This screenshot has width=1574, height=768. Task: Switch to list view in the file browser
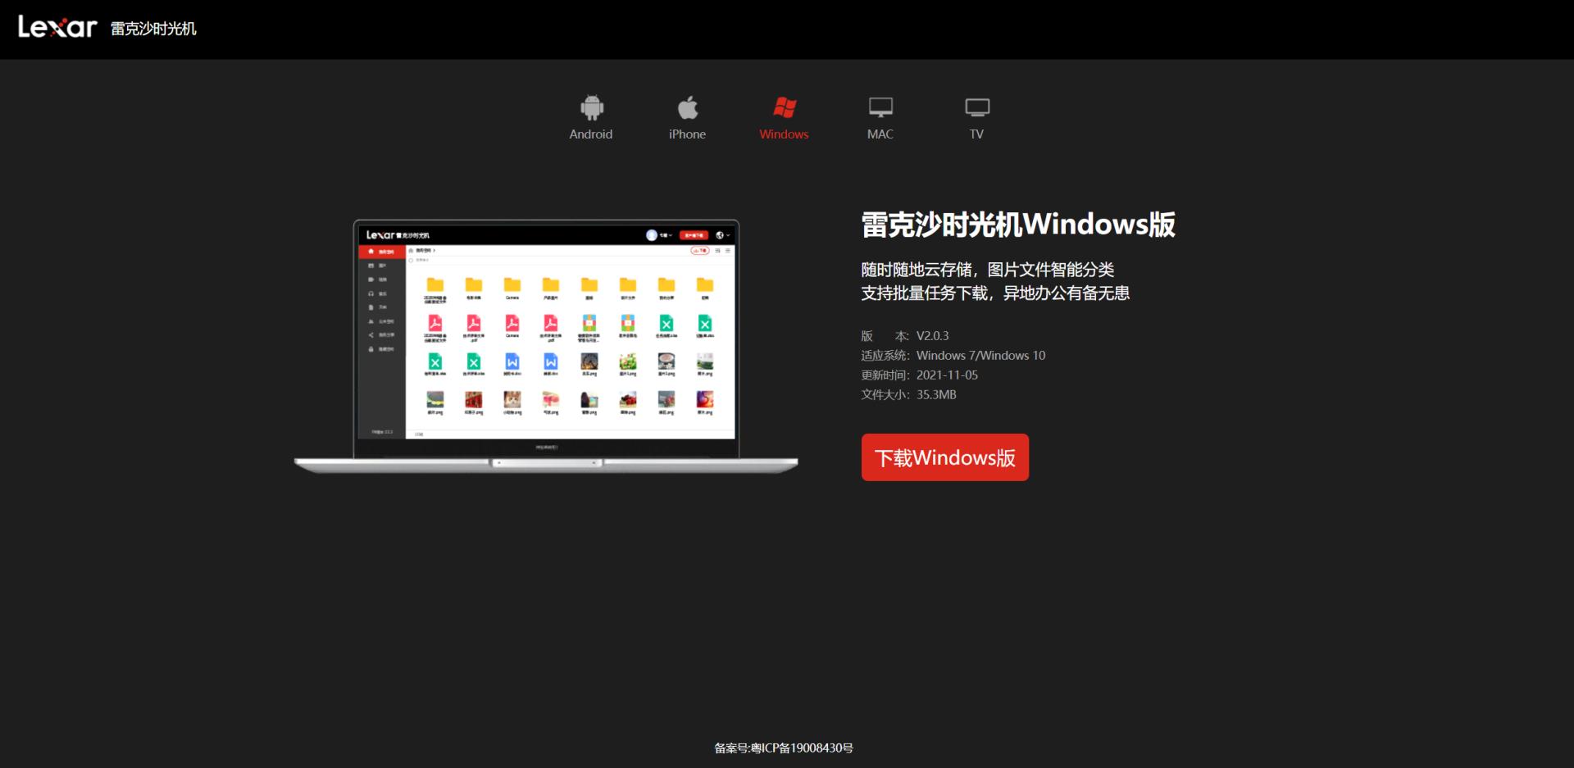728,251
